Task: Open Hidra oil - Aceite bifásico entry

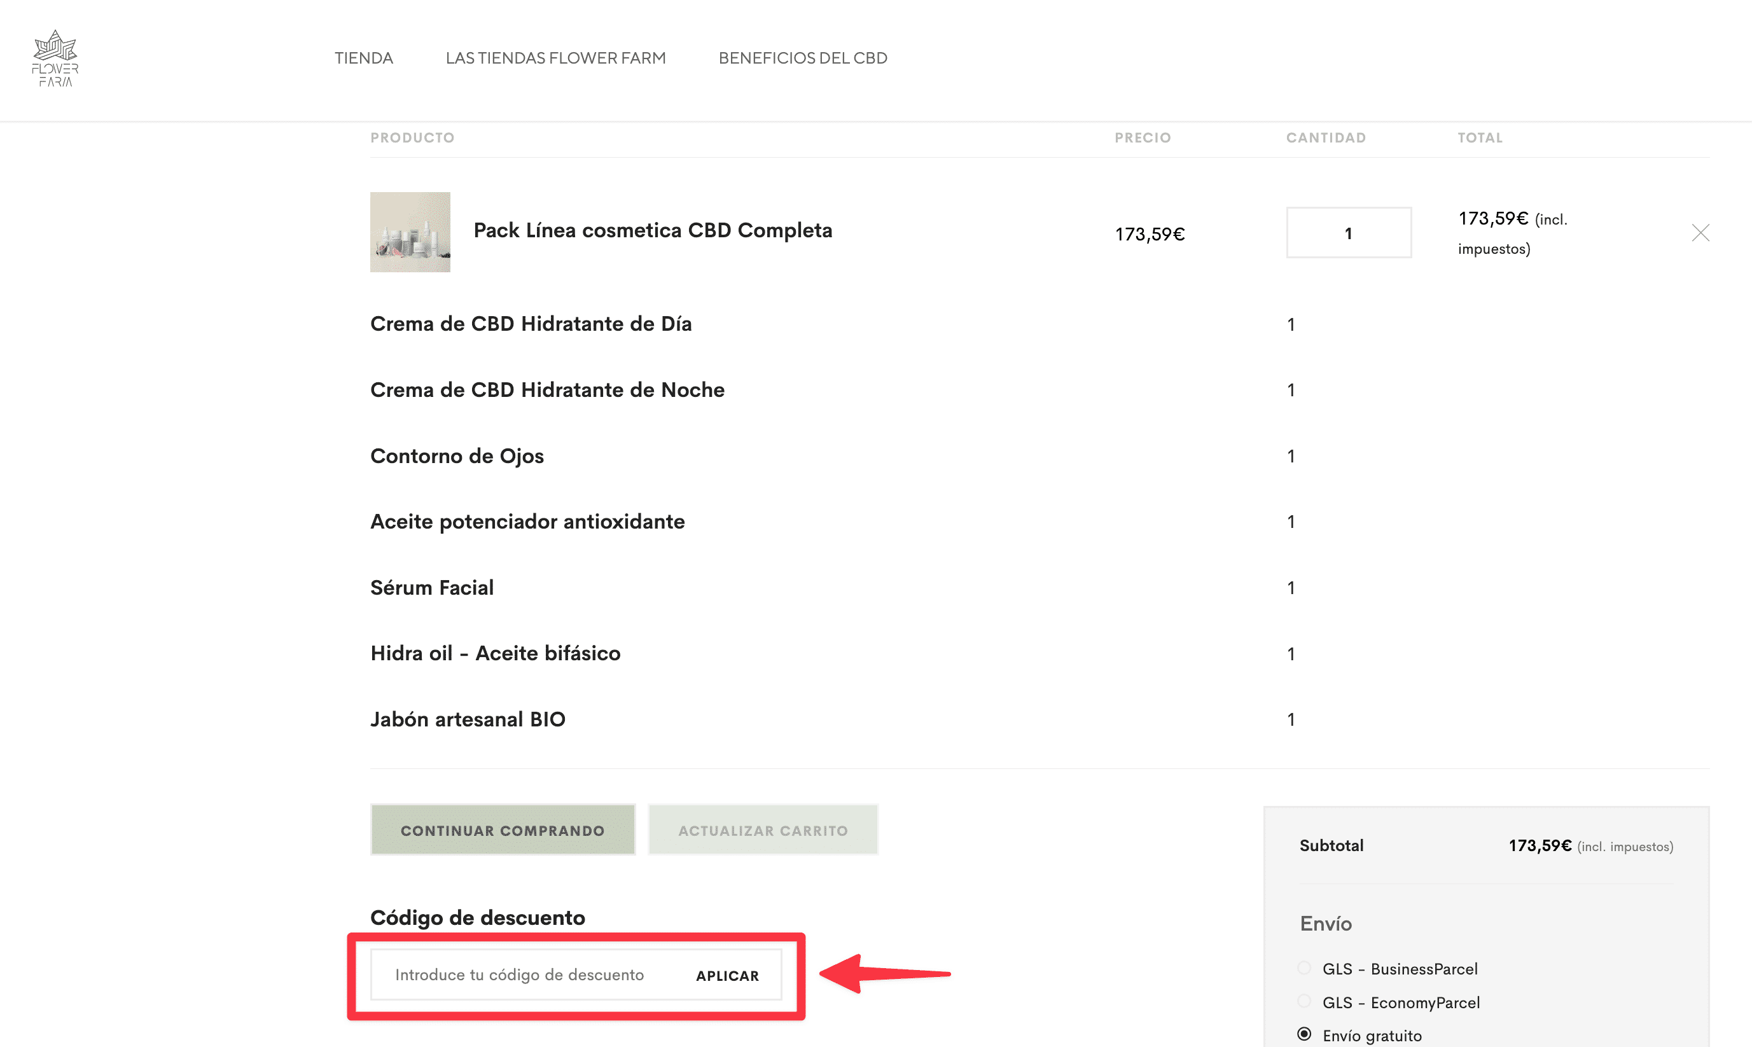Action: click(496, 653)
